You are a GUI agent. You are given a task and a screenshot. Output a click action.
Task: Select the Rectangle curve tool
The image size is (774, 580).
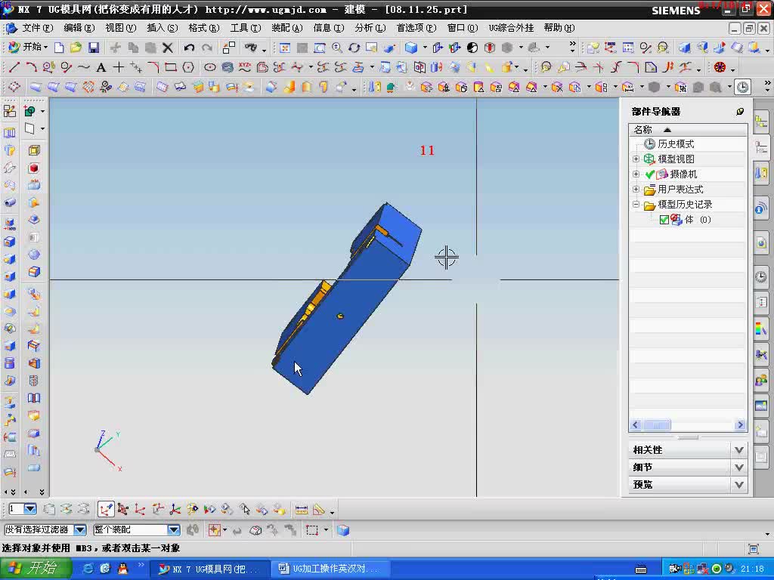pos(171,66)
